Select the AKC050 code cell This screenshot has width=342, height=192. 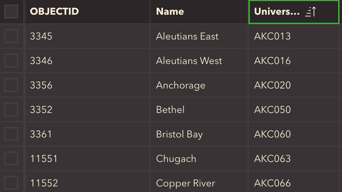tap(294, 109)
